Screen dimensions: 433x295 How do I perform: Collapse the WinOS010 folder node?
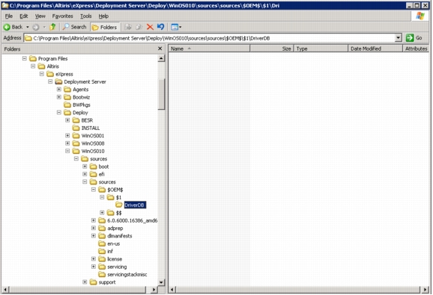(67, 151)
